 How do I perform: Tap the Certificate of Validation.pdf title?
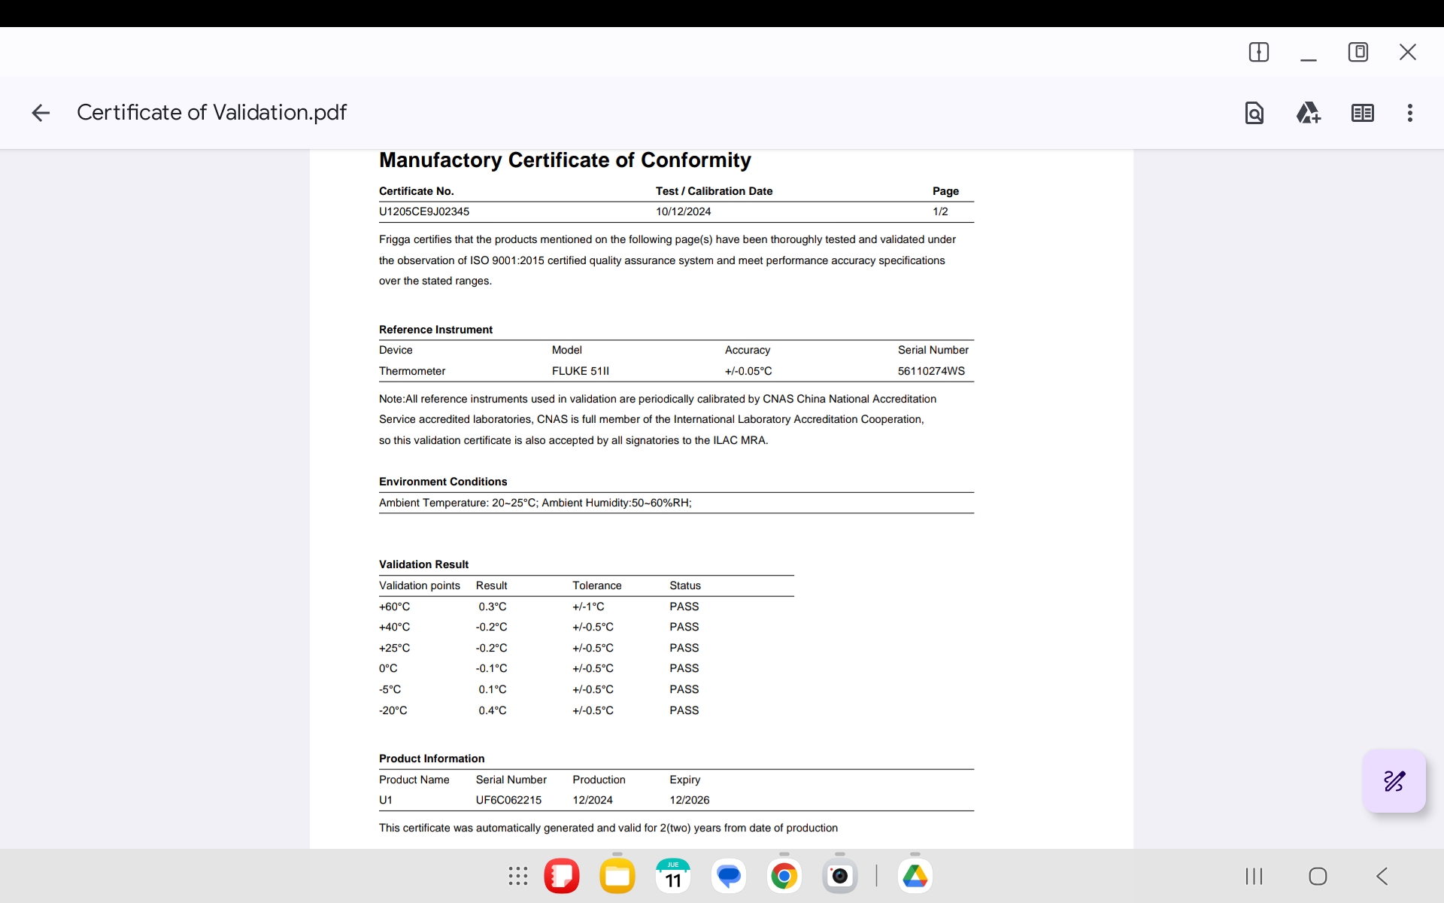point(211,113)
